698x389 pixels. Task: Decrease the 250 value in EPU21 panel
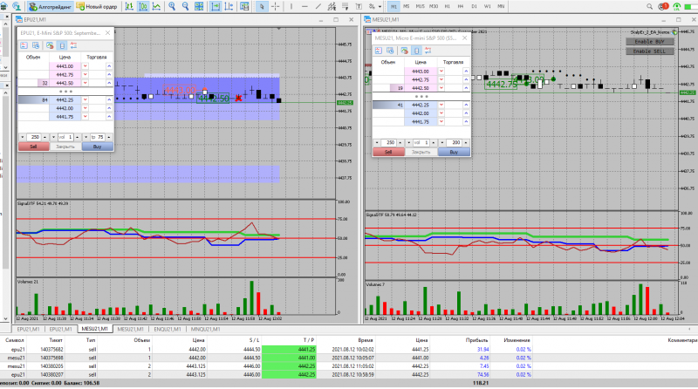click(23, 137)
